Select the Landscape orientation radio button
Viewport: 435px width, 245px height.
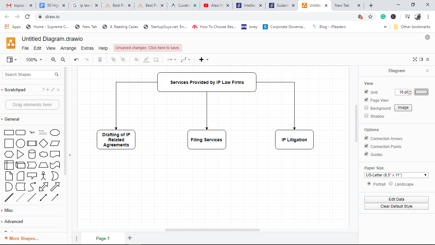[391, 184]
